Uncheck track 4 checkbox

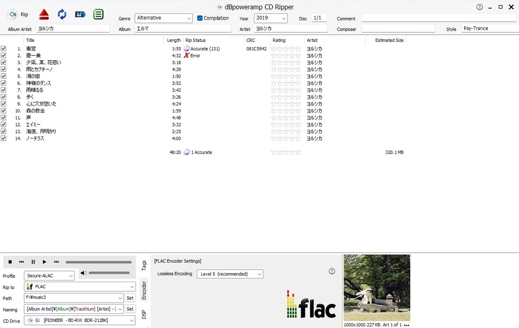click(x=3, y=69)
